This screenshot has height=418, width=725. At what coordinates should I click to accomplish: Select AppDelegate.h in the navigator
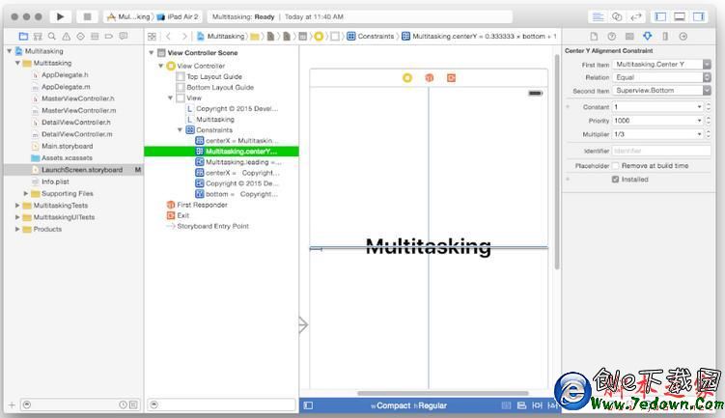click(65, 75)
